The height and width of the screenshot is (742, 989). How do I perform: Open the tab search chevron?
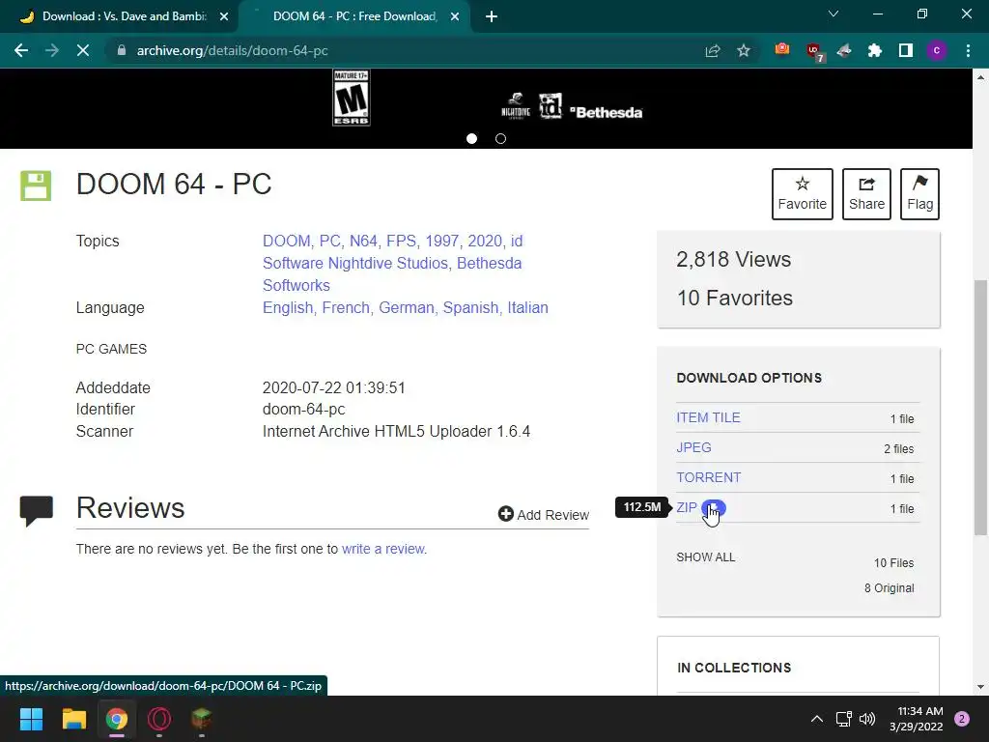[834, 14]
